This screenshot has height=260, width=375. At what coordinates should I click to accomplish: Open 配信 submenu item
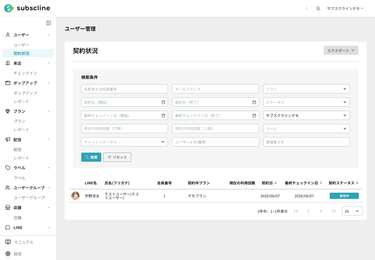17,149
